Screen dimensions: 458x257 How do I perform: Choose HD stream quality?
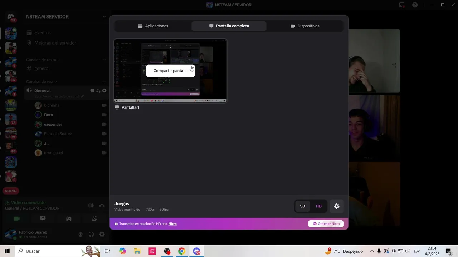point(319,206)
